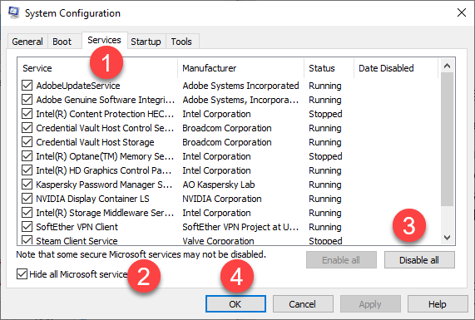Select the AdobeUpdateService row name
Screen dimensions: 475x320
pyautogui.click(x=78, y=86)
